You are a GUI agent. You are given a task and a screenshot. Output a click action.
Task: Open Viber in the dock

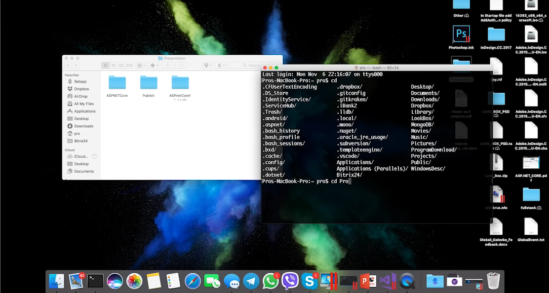290,281
